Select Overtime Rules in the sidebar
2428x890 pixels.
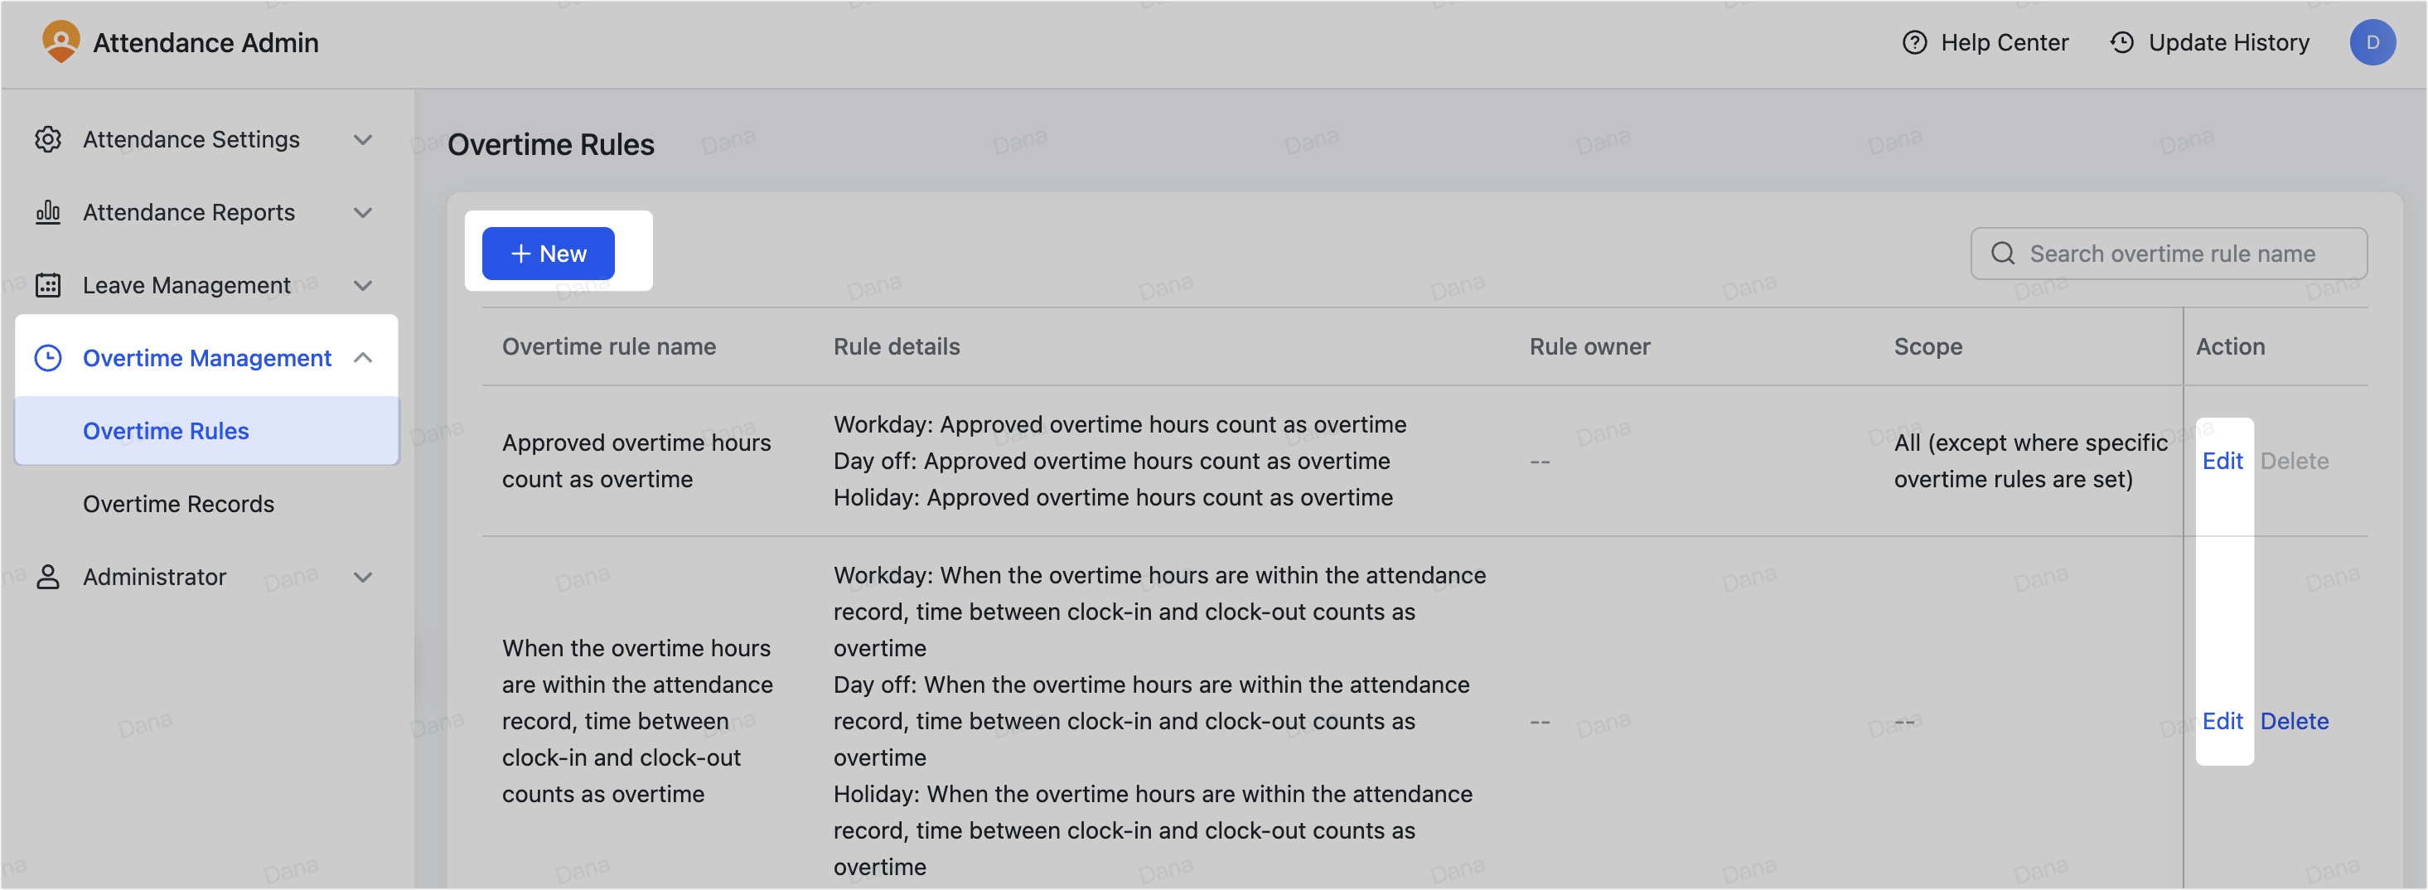166,431
